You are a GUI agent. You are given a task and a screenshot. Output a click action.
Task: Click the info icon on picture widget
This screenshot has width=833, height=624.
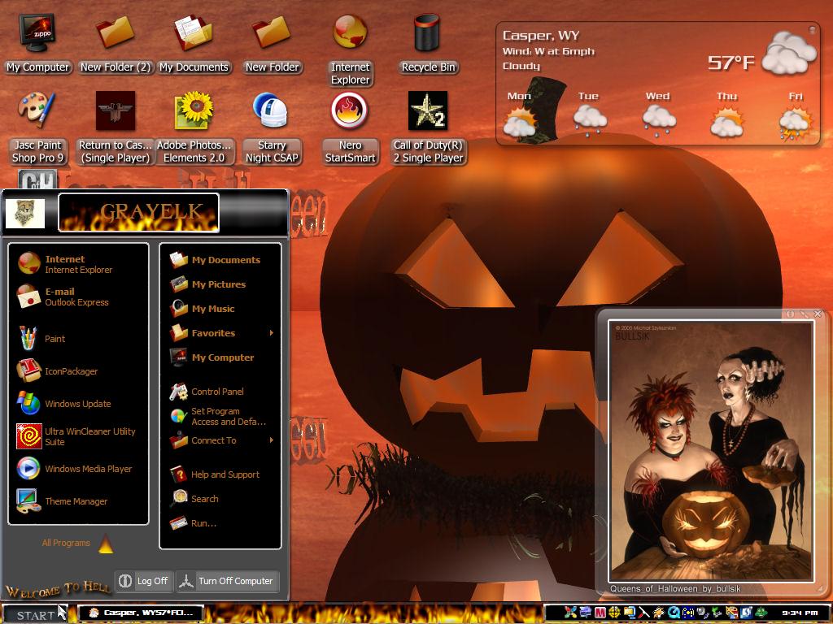pyautogui.click(x=791, y=314)
